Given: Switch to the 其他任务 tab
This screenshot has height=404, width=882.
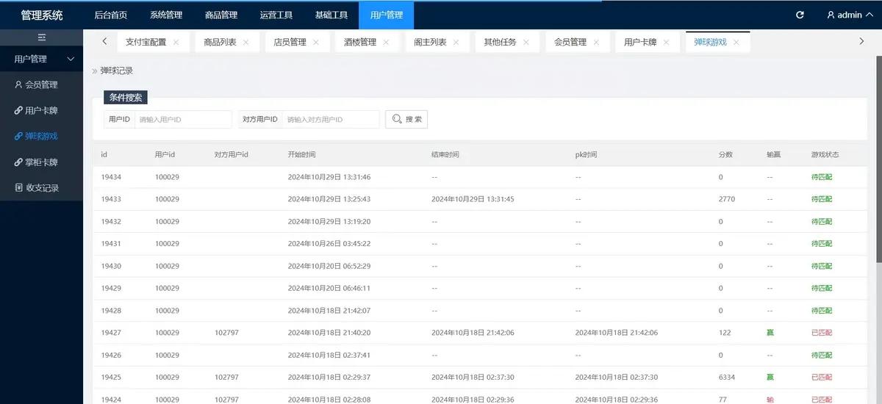Looking at the screenshot, I should point(501,43).
